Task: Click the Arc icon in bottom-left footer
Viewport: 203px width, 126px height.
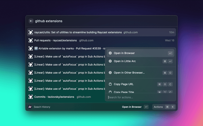Action: pos(30,107)
